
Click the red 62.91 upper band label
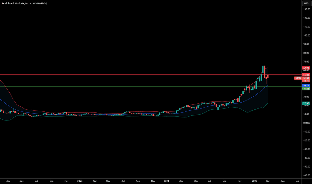(x=306, y=68)
